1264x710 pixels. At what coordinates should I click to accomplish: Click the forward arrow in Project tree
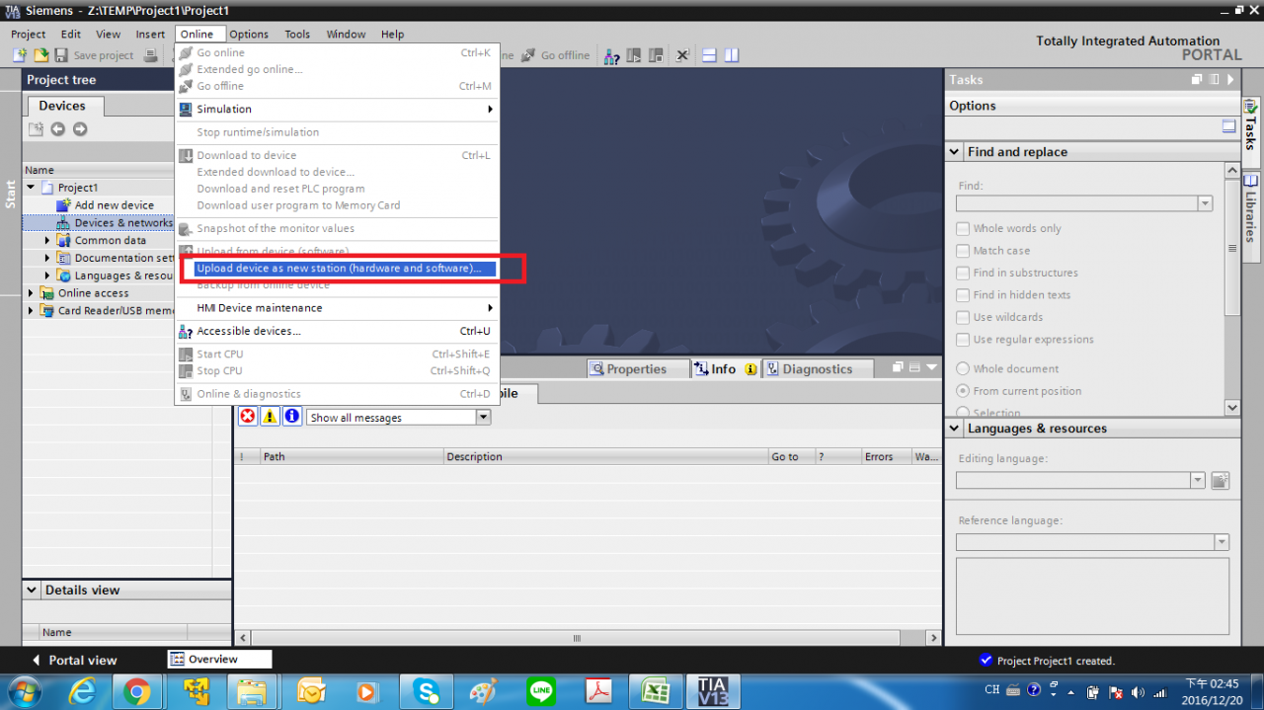point(80,129)
